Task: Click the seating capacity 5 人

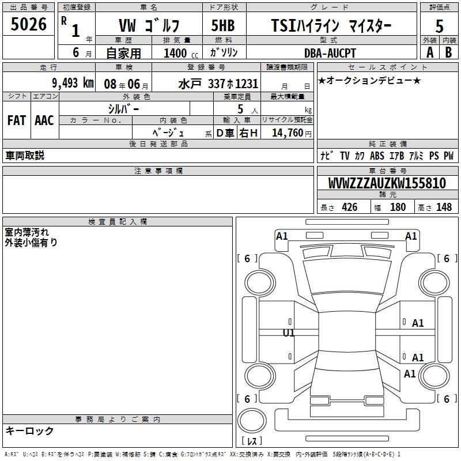Action: [247, 109]
